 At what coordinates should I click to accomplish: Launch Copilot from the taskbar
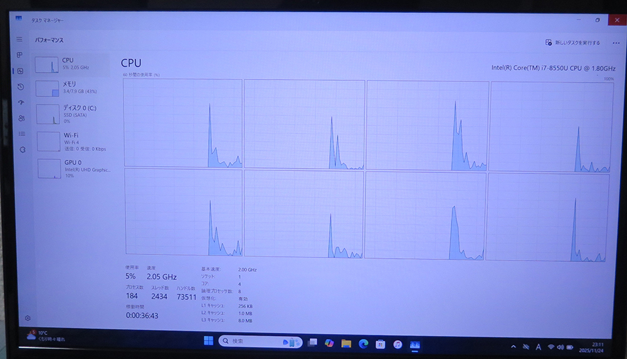click(329, 343)
